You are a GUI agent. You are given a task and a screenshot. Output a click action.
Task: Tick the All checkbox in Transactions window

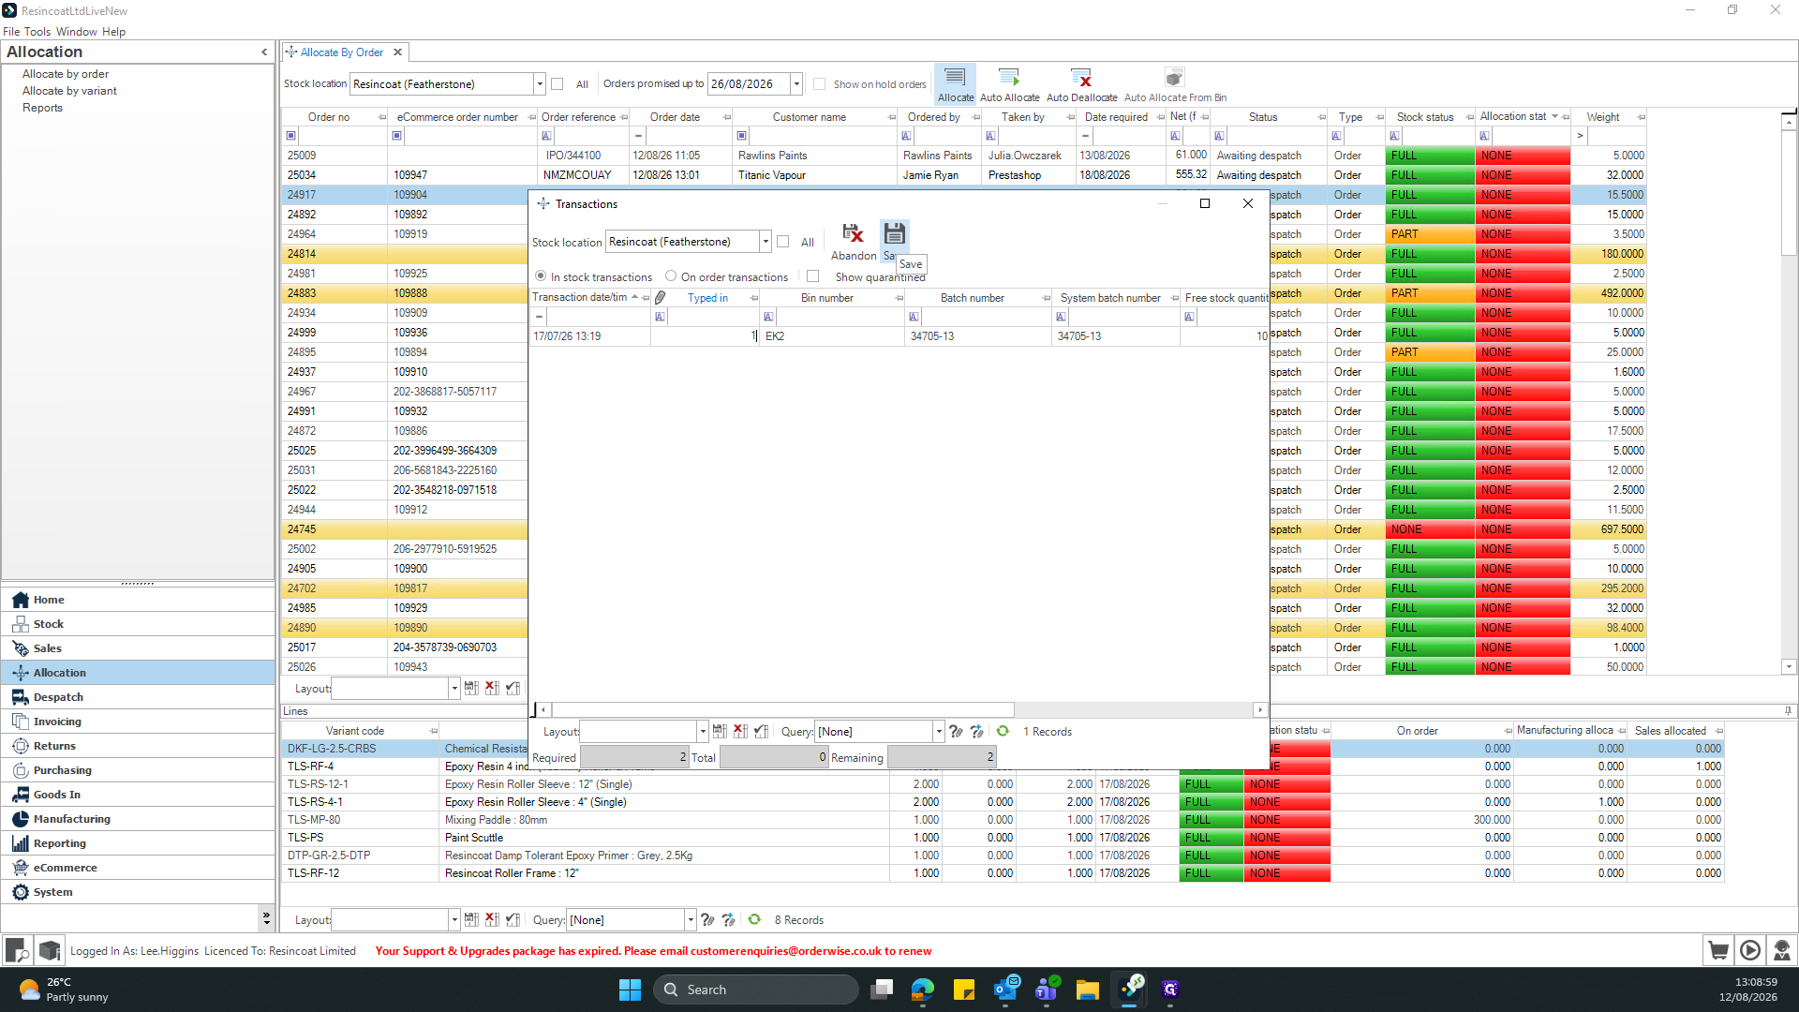pos(783,242)
